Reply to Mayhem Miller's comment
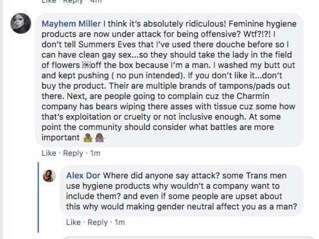 [x=73, y=153]
